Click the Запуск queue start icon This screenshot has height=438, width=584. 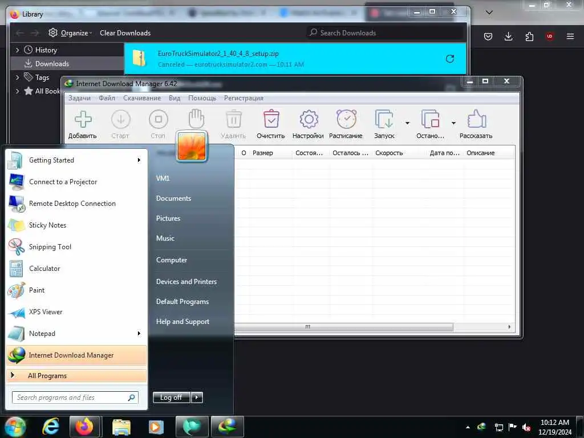(x=384, y=119)
